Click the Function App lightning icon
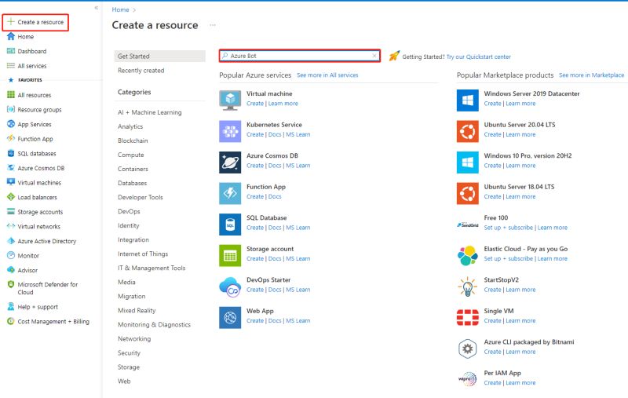Viewport: 628px width, 398px height. (x=230, y=193)
